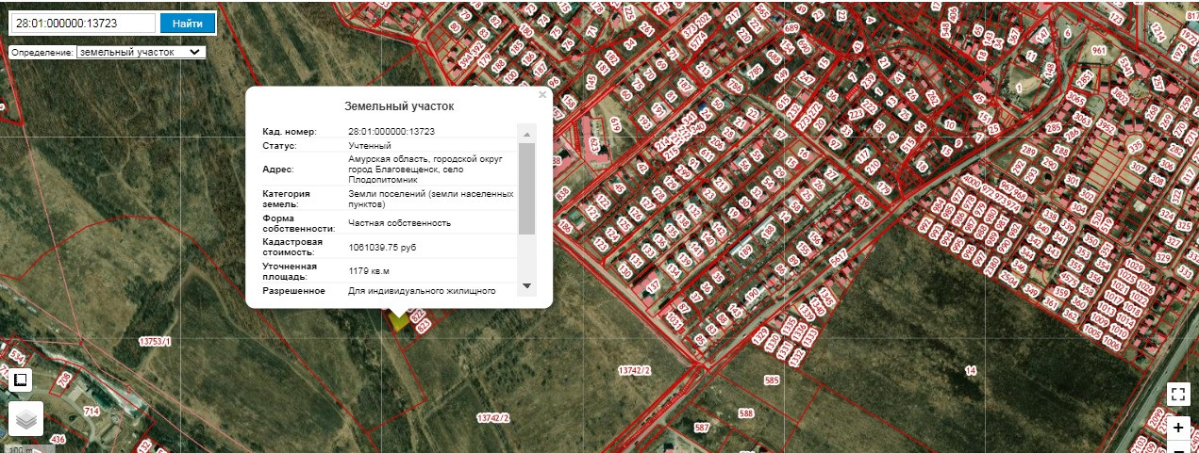The image size is (1199, 453).
Task: Click the Найти search button
Action: tap(188, 23)
